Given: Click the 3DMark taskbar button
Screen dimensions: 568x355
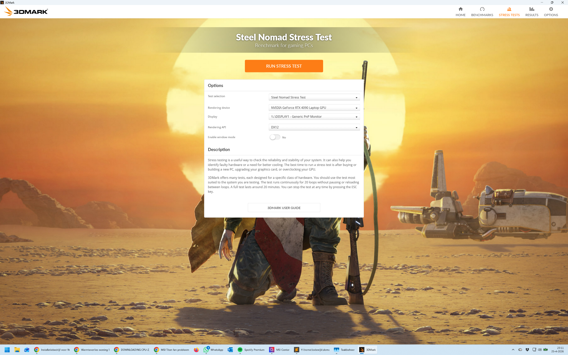Looking at the screenshot, I should coord(367,350).
